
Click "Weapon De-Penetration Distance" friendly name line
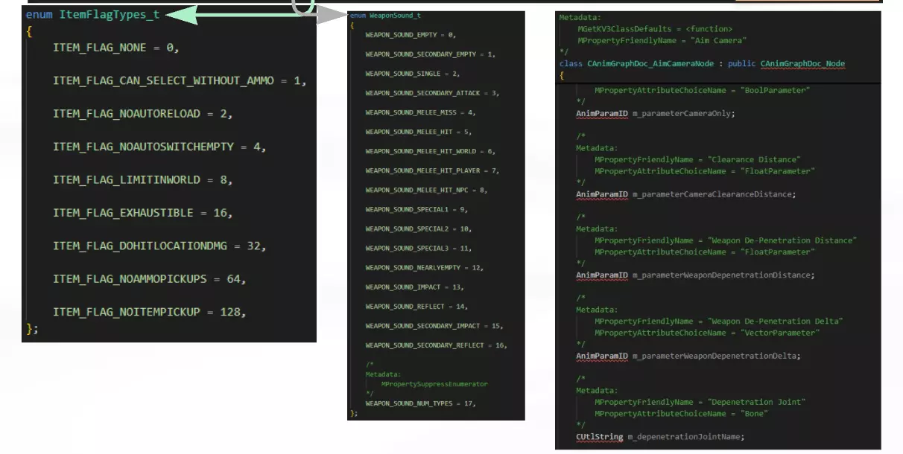pos(726,240)
